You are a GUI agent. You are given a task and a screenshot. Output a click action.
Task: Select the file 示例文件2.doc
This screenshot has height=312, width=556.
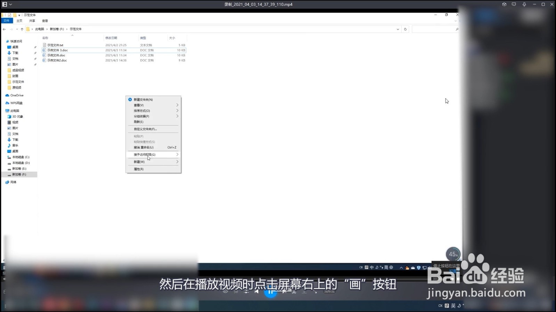point(57,60)
